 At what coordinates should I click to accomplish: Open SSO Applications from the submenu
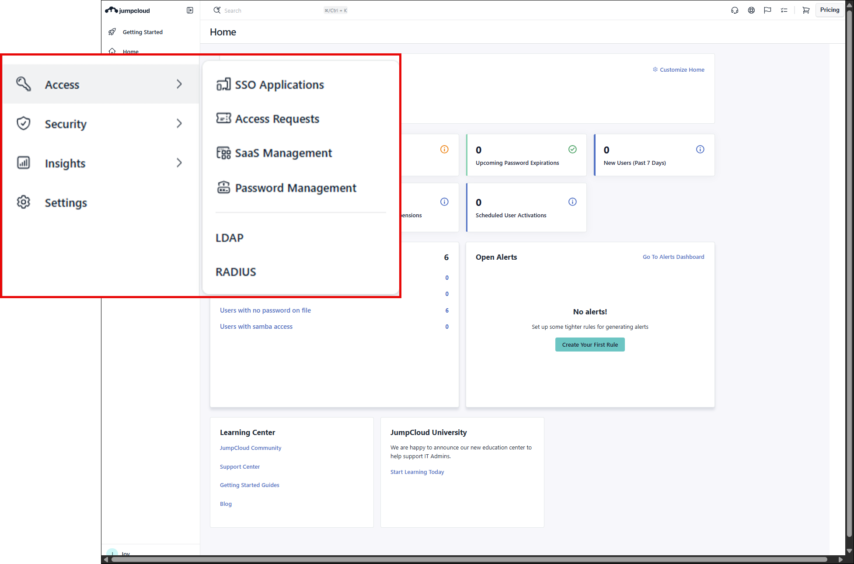[x=279, y=85]
